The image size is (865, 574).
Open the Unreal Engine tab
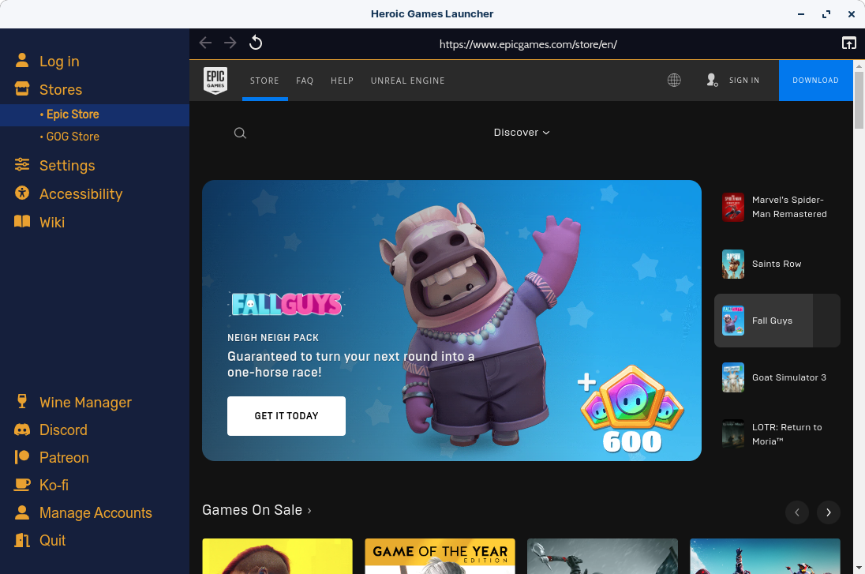(x=407, y=80)
